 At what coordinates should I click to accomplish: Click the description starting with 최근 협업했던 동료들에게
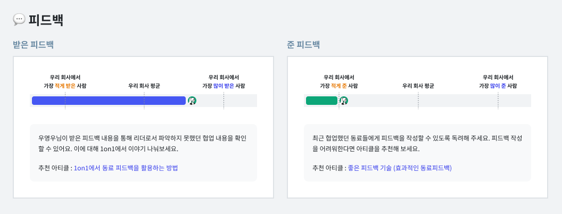point(417,143)
